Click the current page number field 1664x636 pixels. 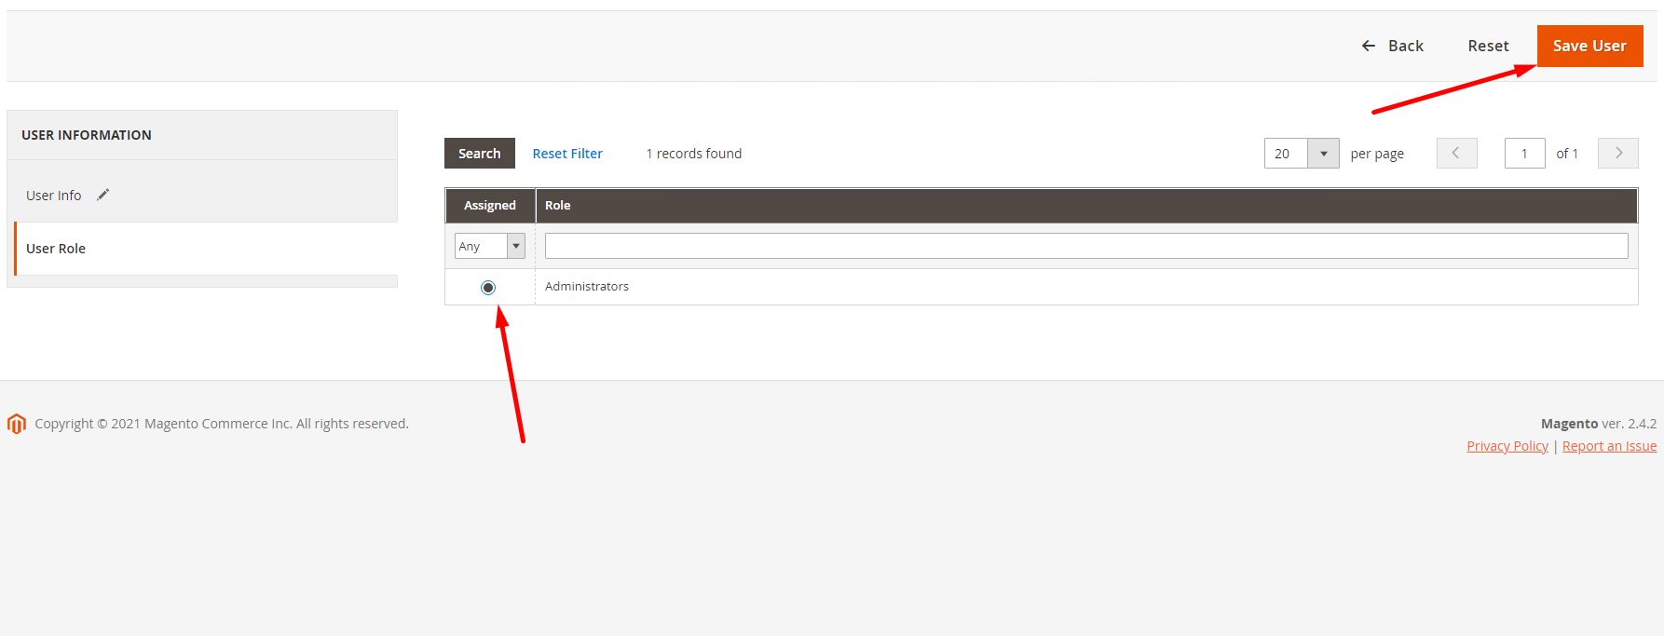click(1525, 154)
